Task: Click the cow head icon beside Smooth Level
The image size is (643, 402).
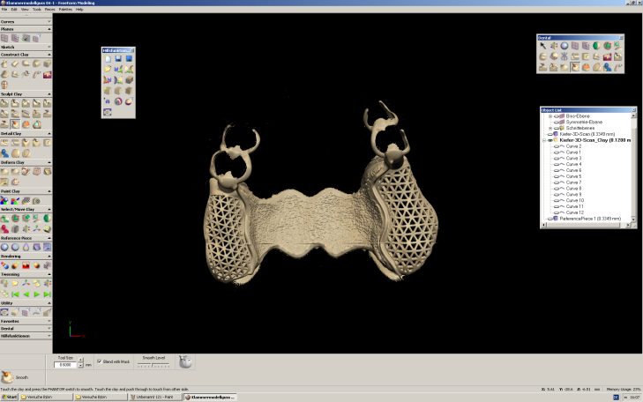Action: tap(186, 361)
